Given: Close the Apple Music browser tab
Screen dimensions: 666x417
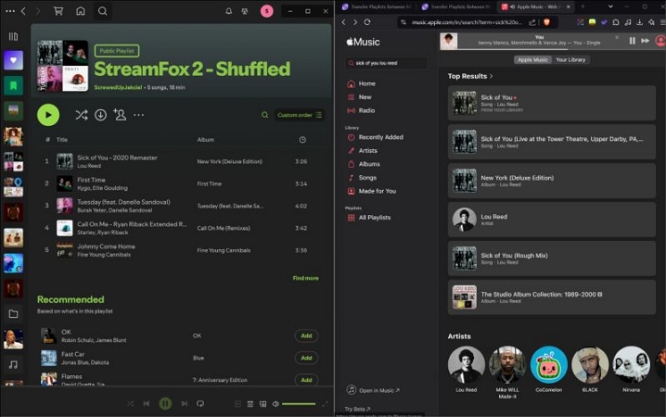Looking at the screenshot, I should click(568, 6).
